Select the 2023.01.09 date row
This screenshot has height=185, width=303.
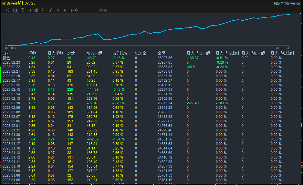[11, 171]
